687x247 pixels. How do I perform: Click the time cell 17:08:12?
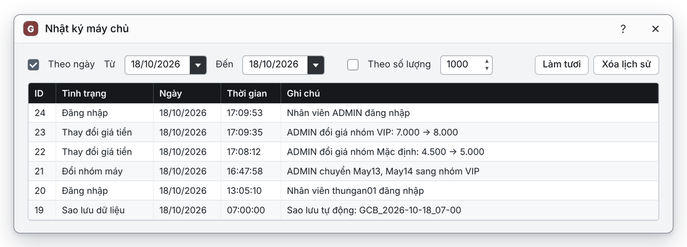(250, 152)
